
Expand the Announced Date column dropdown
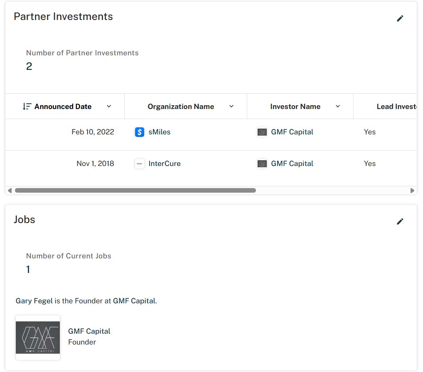tap(109, 107)
